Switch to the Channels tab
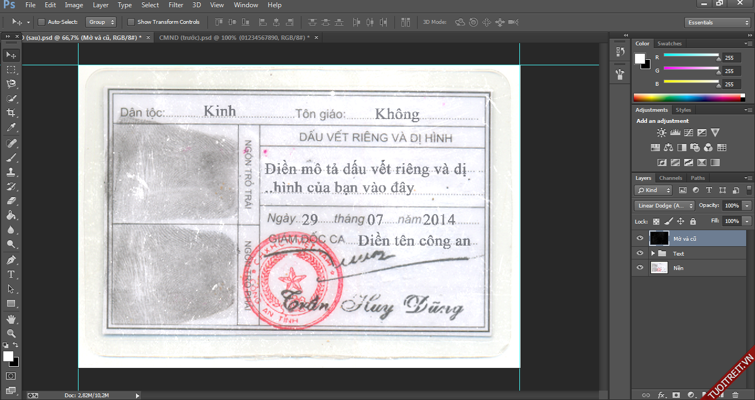Image resolution: width=755 pixels, height=400 pixels. coord(670,178)
